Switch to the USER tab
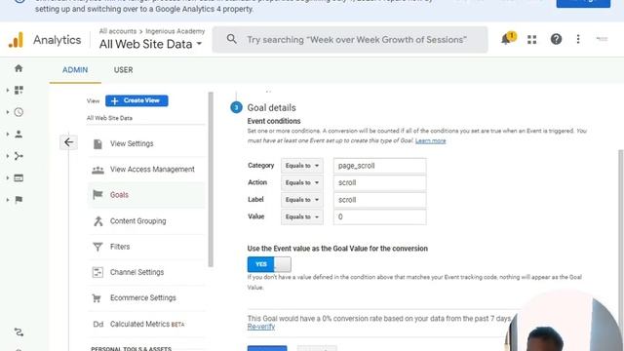Viewport: 624px width, 351px height. tap(124, 70)
